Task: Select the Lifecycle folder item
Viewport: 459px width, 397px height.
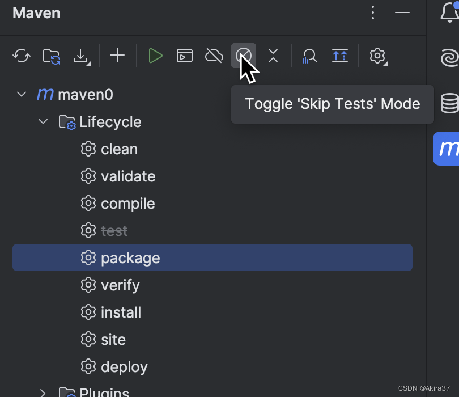Action: 110,122
